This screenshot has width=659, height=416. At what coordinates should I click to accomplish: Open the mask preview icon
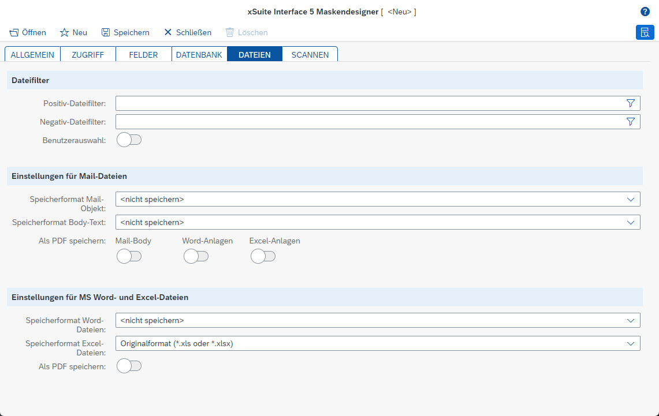[645, 32]
